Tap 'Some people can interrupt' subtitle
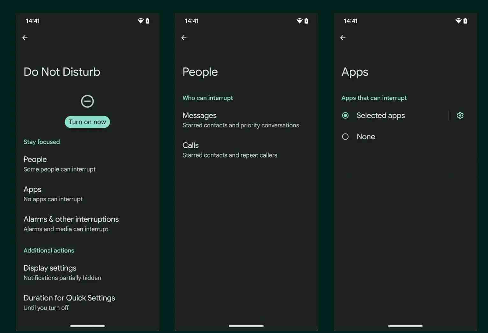 (x=60, y=169)
